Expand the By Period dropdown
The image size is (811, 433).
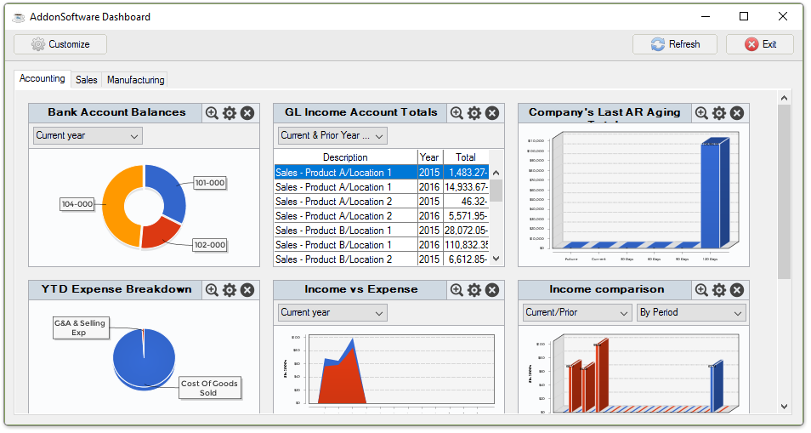tap(691, 312)
